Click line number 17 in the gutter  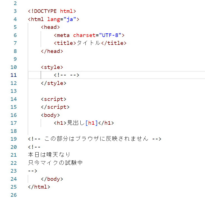(14, 123)
